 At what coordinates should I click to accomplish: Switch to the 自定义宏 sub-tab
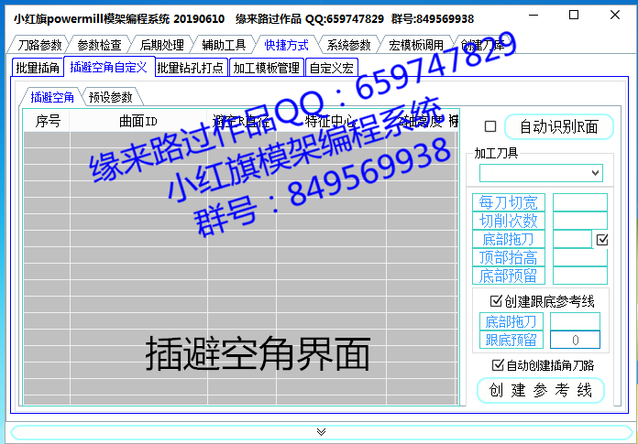[x=331, y=68]
